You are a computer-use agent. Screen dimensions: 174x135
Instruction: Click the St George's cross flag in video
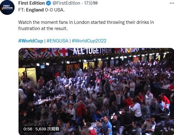coord(63,52)
